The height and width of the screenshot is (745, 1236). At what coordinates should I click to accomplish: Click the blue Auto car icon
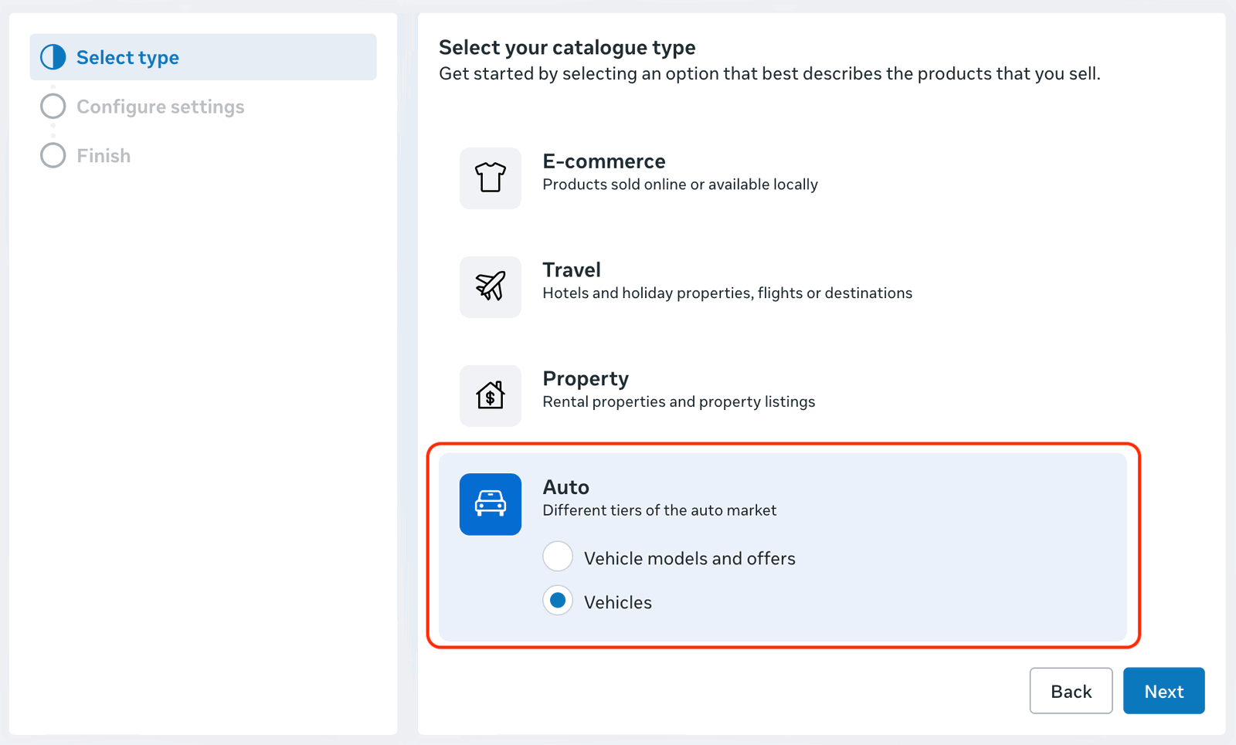(490, 504)
